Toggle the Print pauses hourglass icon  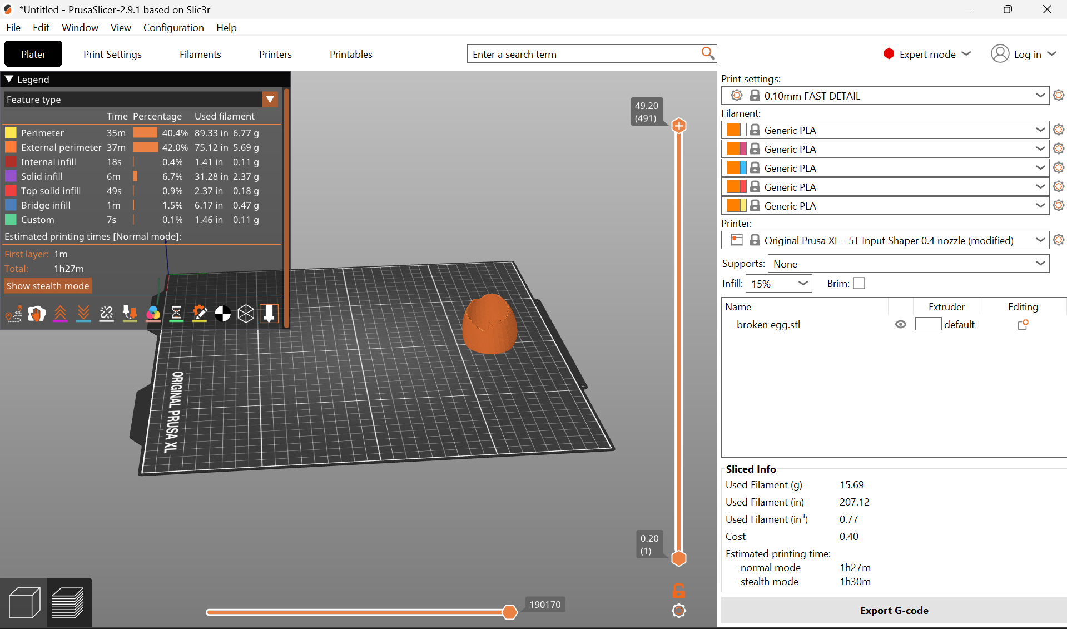click(x=176, y=314)
